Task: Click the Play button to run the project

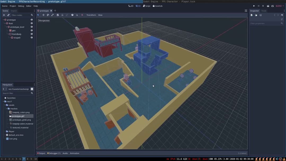Action: pyautogui.click(x=253, y=6)
